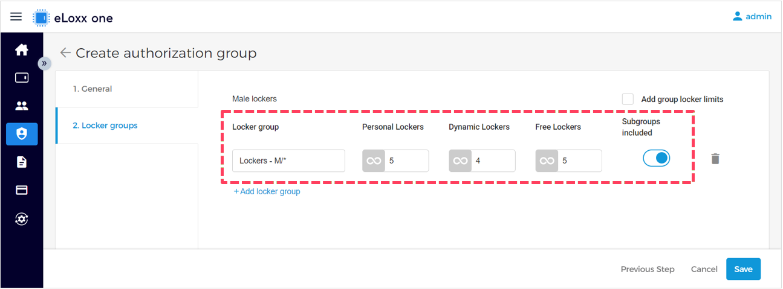The image size is (783, 289).
Task: Set Free Lockers to unlimited via infinity icon
Action: pyautogui.click(x=547, y=160)
